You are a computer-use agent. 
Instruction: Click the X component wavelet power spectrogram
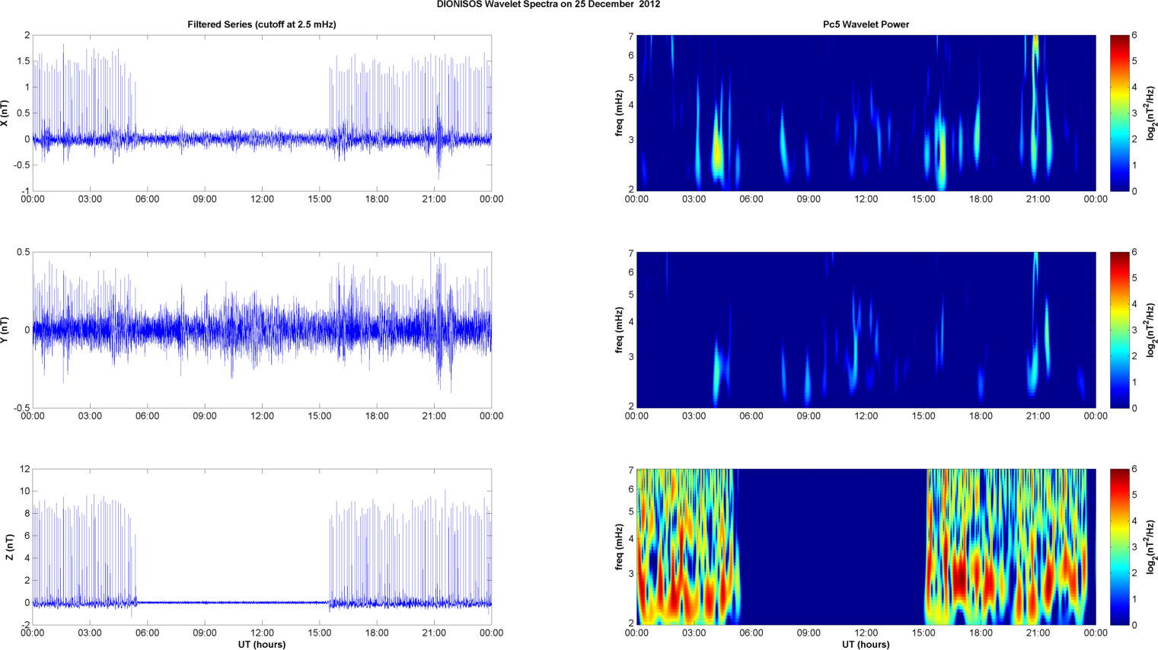click(866, 113)
